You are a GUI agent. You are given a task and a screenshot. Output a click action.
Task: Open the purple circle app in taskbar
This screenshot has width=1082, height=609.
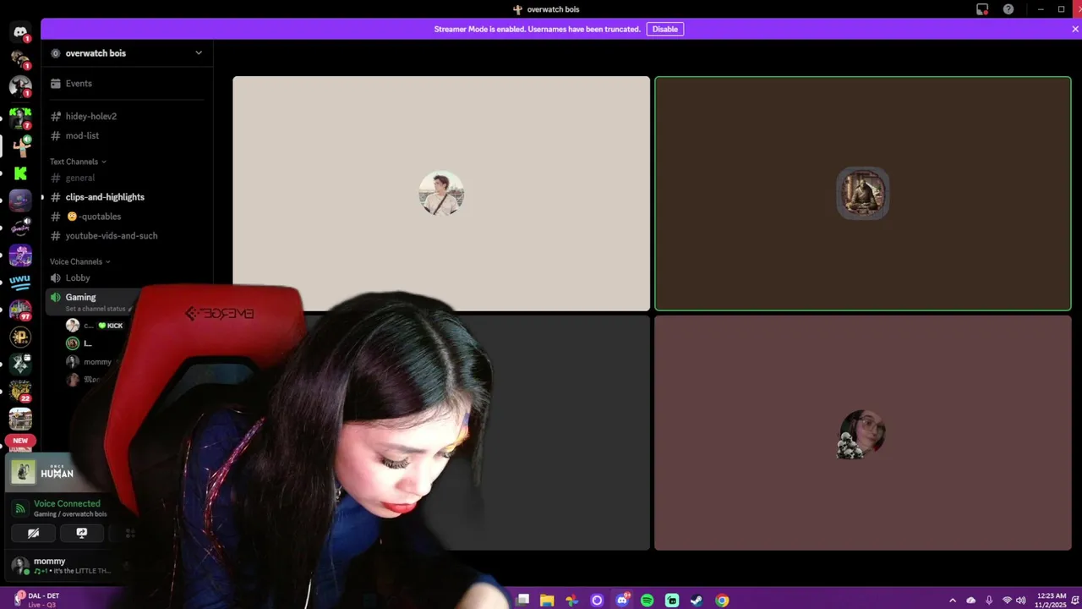(597, 600)
